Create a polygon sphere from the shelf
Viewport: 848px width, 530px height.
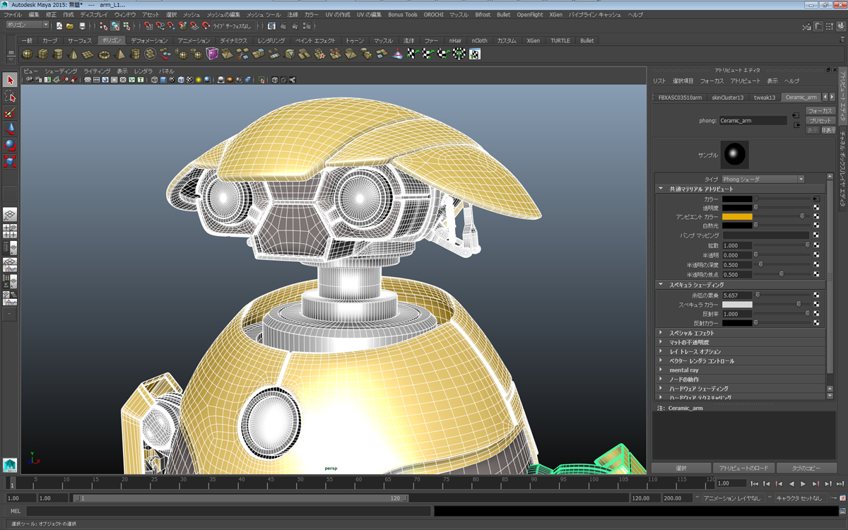pos(27,54)
